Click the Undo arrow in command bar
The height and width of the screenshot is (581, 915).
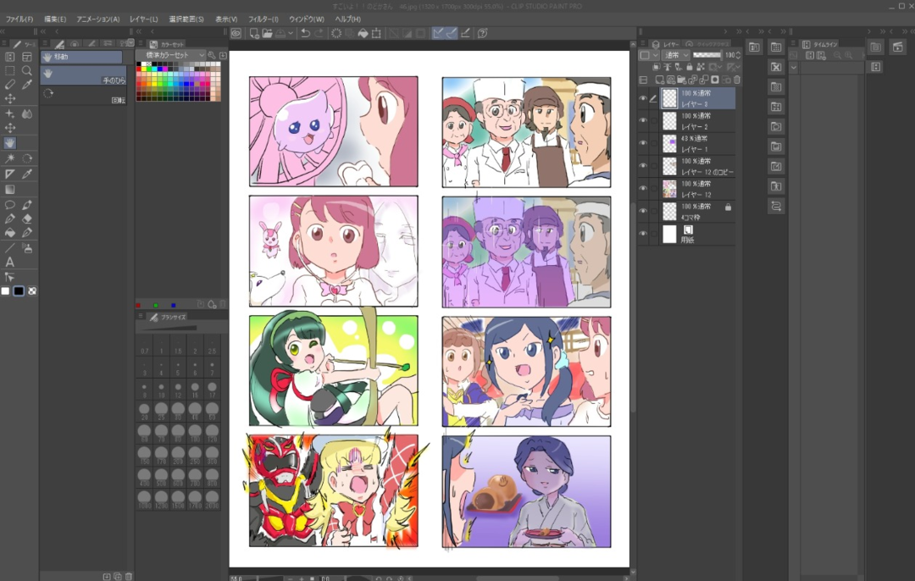click(305, 33)
